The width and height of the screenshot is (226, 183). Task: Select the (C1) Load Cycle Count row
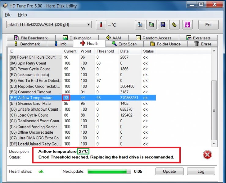pyautogui.click(x=83, y=115)
